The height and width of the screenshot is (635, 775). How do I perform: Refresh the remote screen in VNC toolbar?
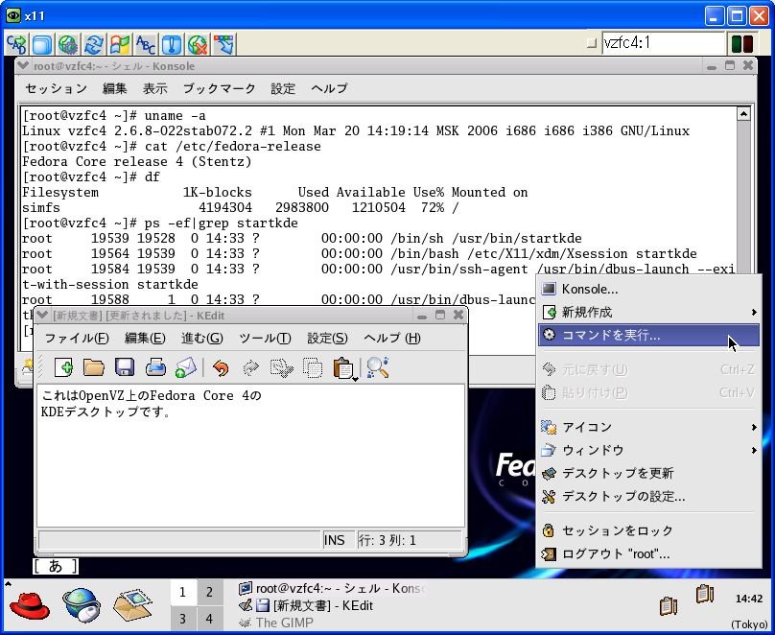click(94, 44)
